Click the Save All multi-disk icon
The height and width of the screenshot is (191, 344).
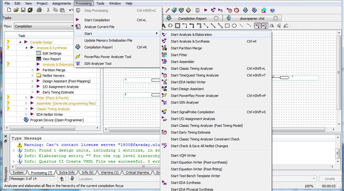(30, 10)
